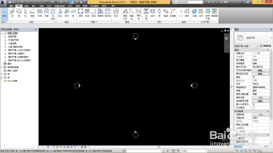The width and height of the screenshot is (273, 153).
Task: Click 编辑 button for 系统颜色方案
Action: coord(261,101)
